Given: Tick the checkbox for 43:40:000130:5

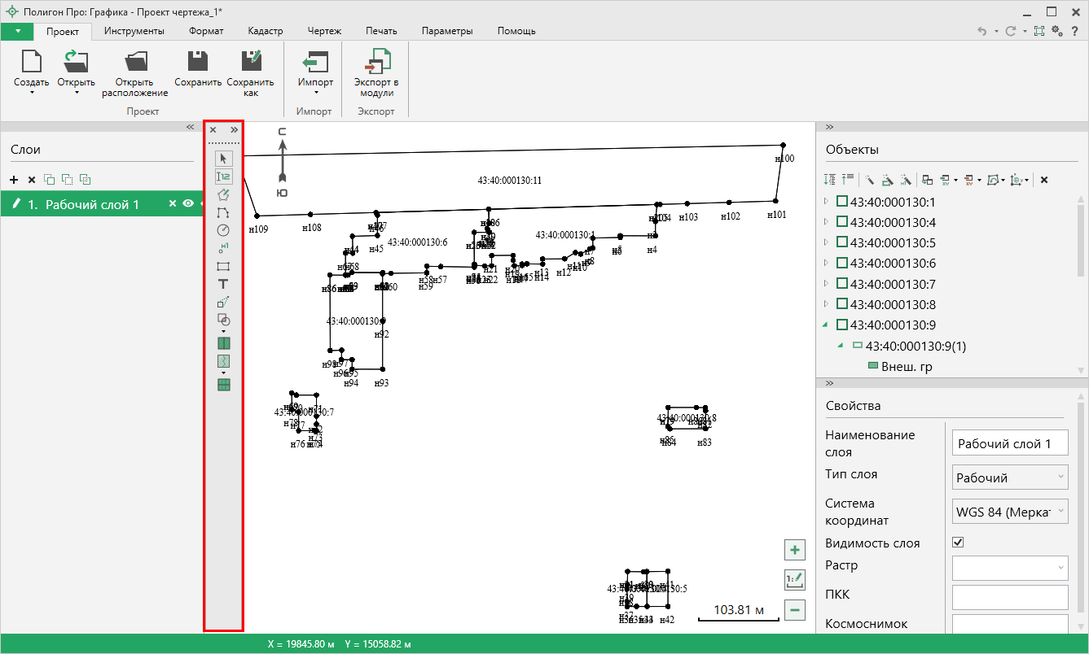Looking at the screenshot, I should click(x=842, y=243).
